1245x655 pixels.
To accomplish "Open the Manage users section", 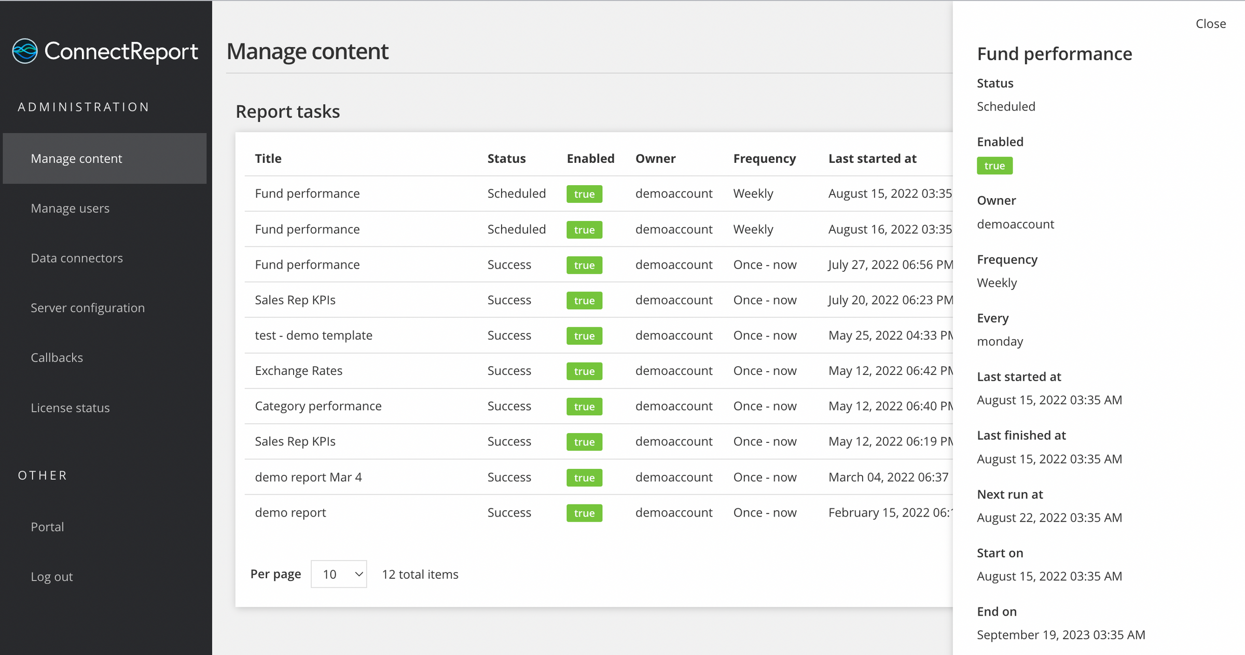I will (70, 208).
